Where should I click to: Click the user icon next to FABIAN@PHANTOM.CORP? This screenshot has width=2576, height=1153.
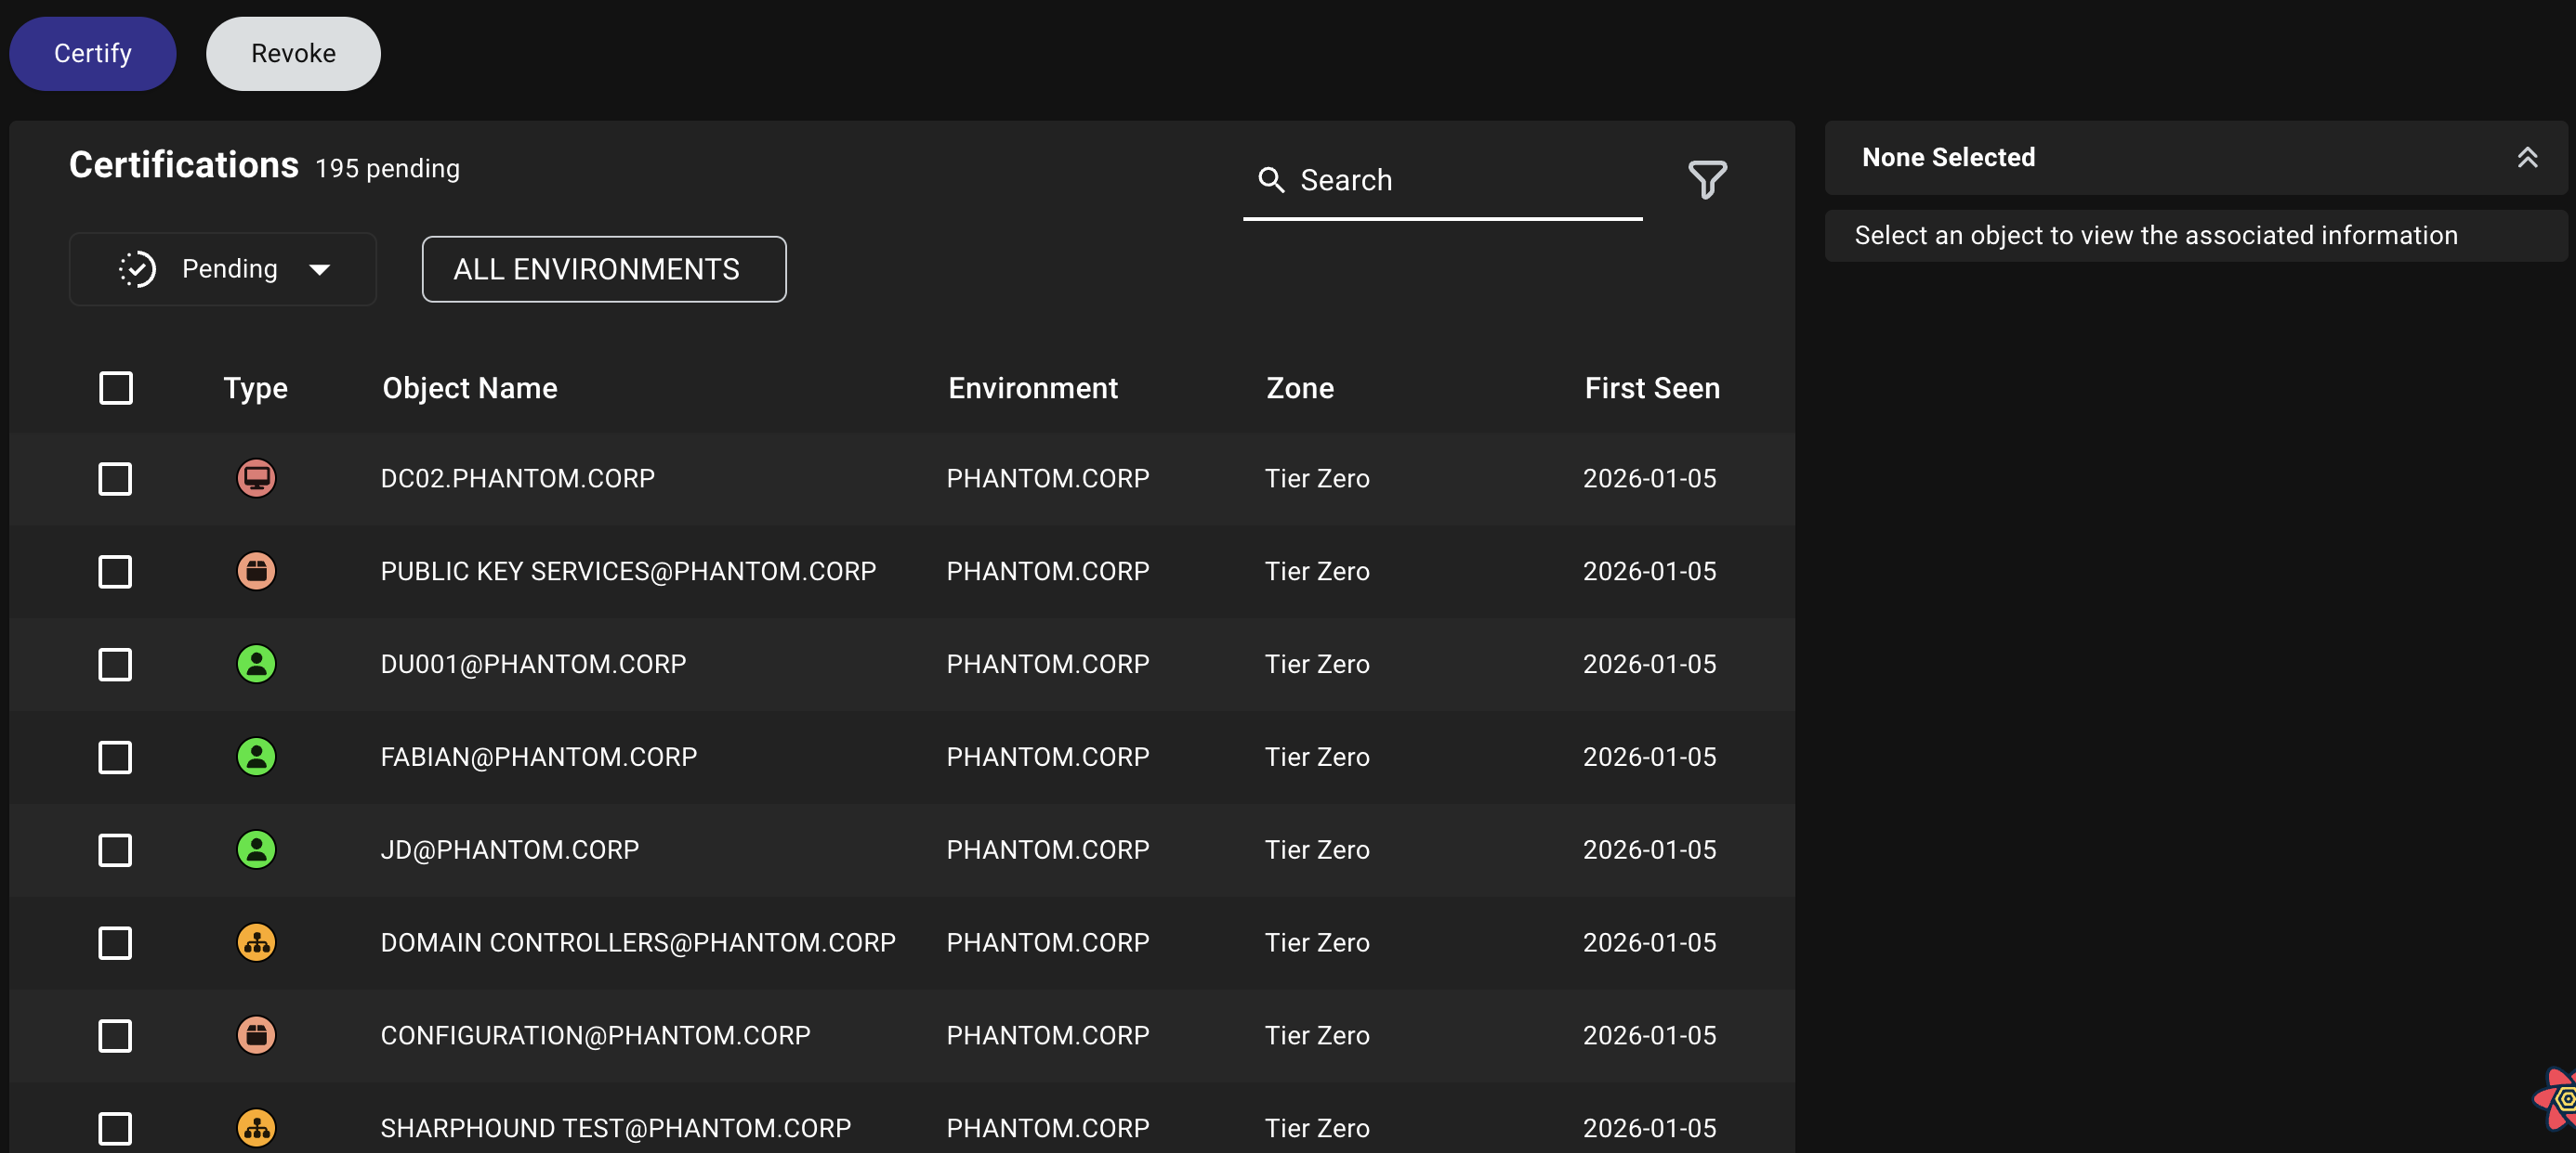pyautogui.click(x=256, y=757)
